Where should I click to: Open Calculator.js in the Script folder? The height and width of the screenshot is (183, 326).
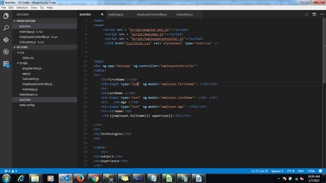pos(31,79)
